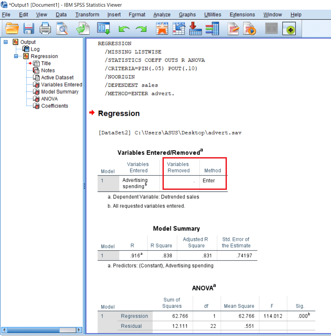The width and height of the screenshot is (331, 336).
Task: Click the R value .916 cell
Action: 136,256
